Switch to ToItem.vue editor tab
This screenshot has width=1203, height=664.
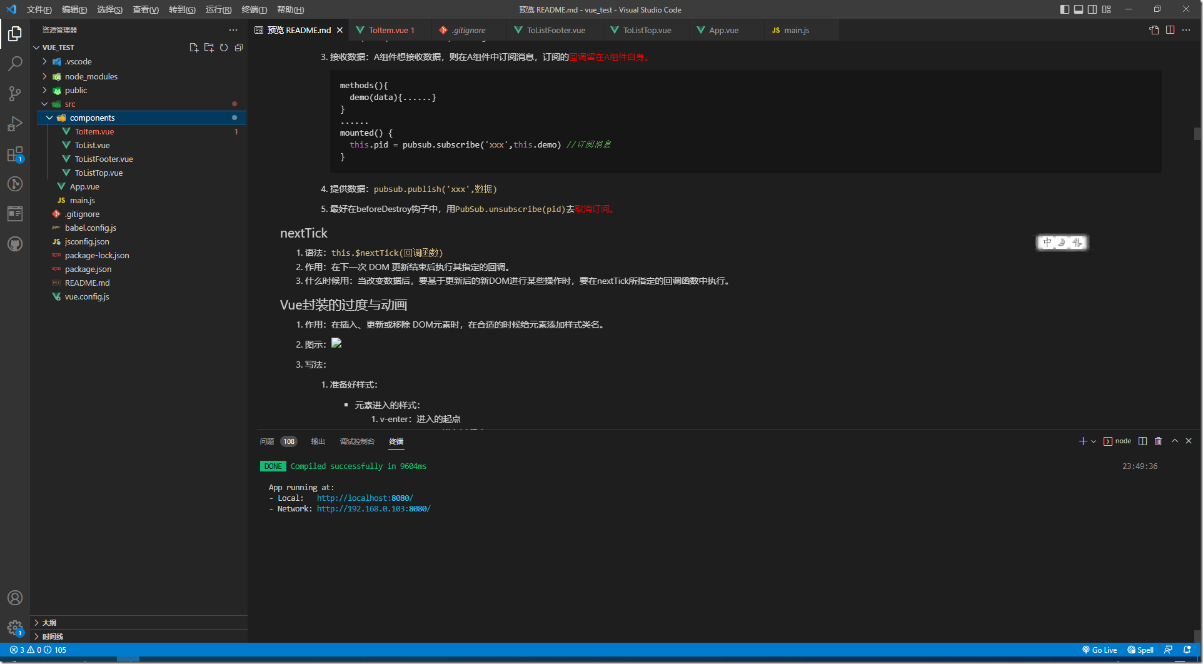[x=391, y=30]
